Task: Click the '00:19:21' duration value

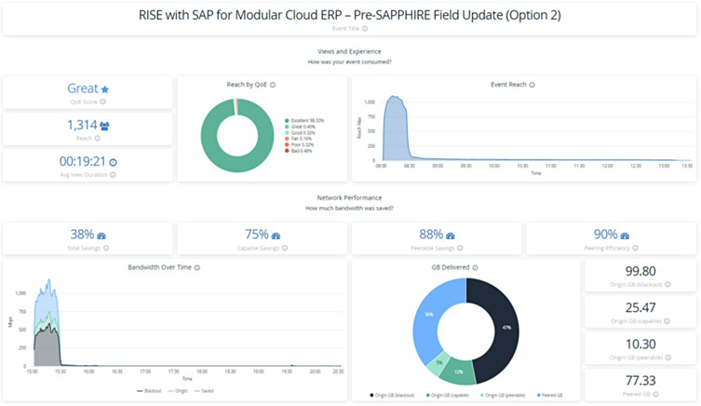Action: click(83, 161)
